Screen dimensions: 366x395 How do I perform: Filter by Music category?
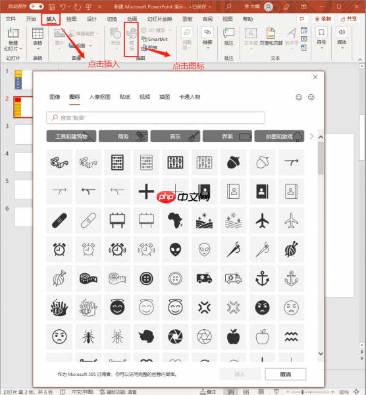coord(175,136)
